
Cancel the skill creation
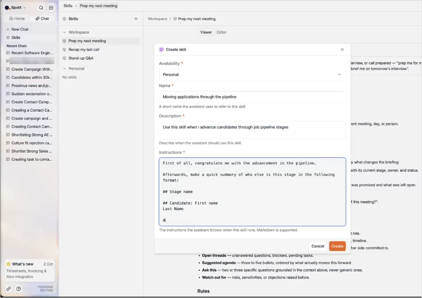(x=318, y=246)
